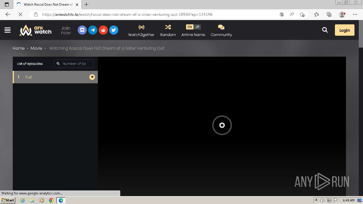Viewport: 363px width, 204px height.
Task: Click the 'Anime Name' label
Action: (193, 35)
